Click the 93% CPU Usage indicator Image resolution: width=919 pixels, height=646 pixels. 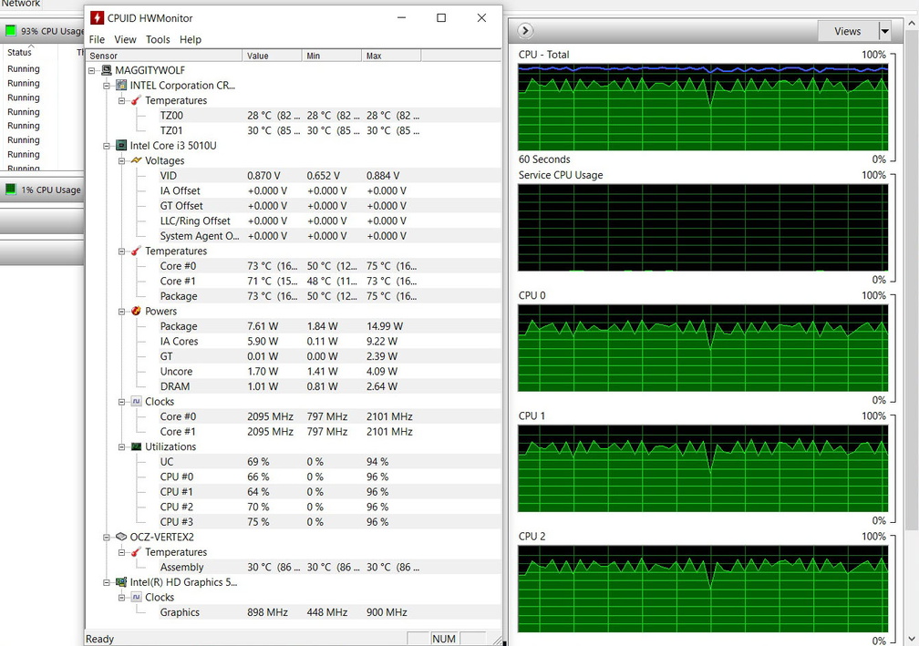[44, 31]
